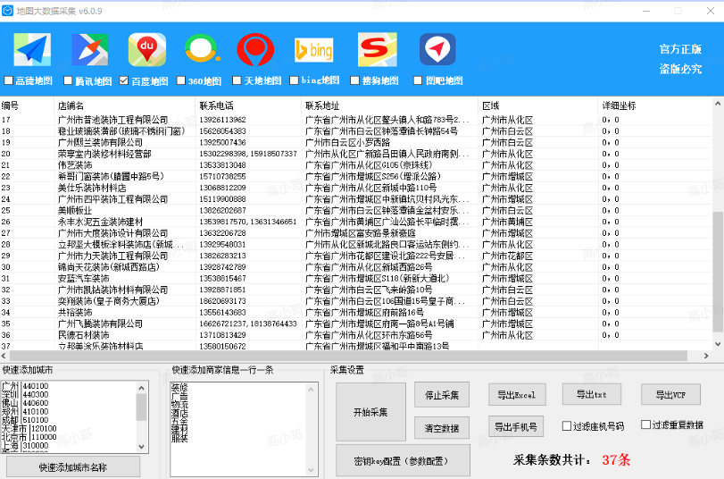The height and width of the screenshot is (479, 724).
Task: Toggle 过滤座机号码 checkbox
Action: coord(567,426)
